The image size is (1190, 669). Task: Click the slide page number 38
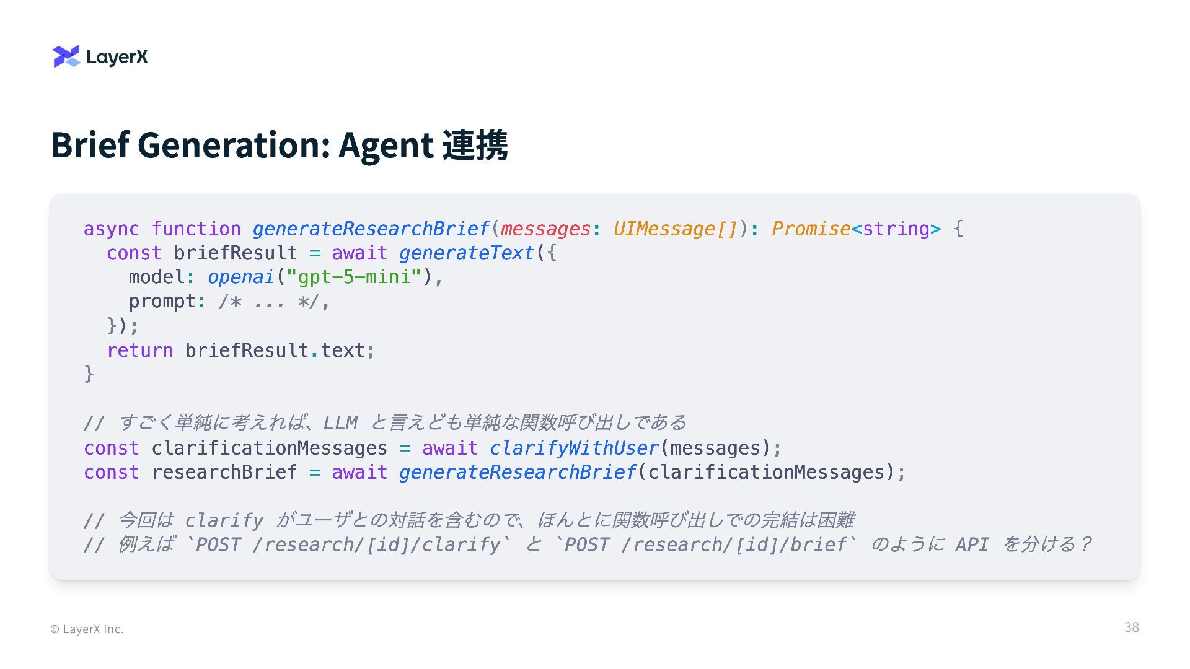(1131, 627)
